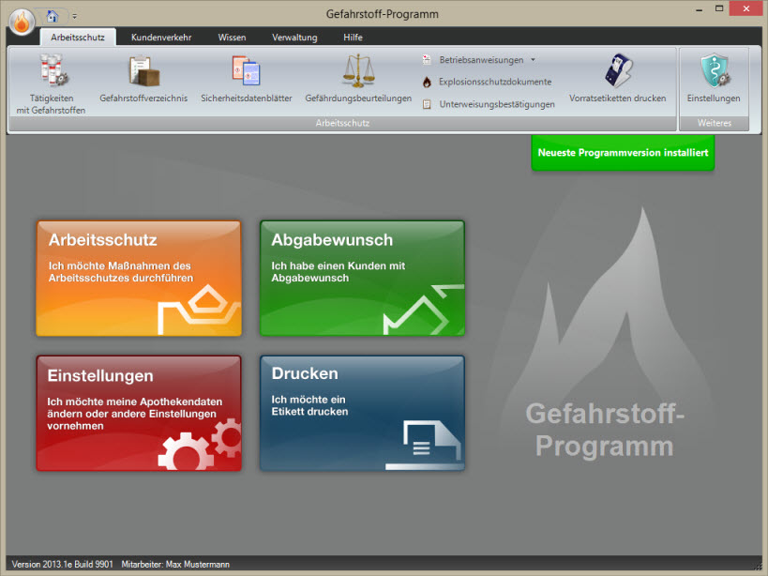This screenshot has height=576, width=768.
Task: Click the green Abgabewunsch tile
Action: coord(362,279)
